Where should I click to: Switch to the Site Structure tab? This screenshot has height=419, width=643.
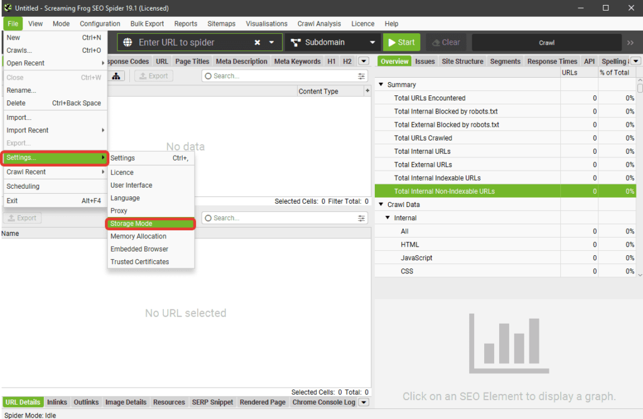pyautogui.click(x=463, y=61)
